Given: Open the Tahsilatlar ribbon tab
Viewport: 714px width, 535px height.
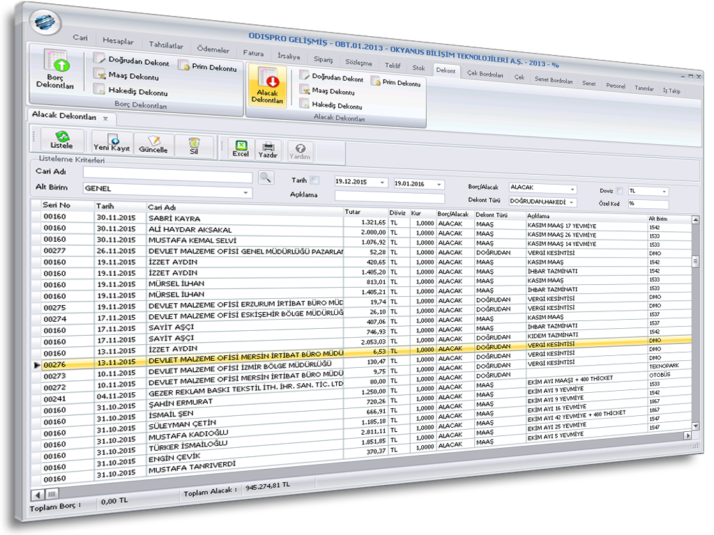Looking at the screenshot, I should (166, 45).
